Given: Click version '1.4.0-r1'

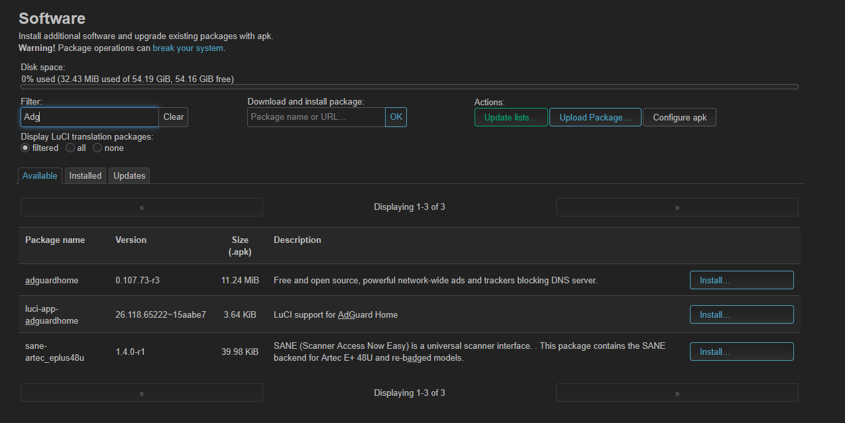Looking at the screenshot, I should click(x=130, y=352).
